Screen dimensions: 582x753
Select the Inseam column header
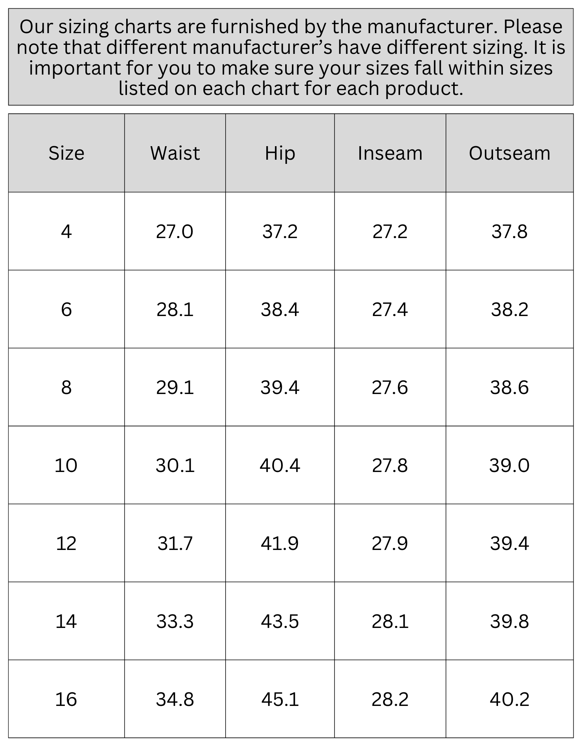tap(390, 153)
